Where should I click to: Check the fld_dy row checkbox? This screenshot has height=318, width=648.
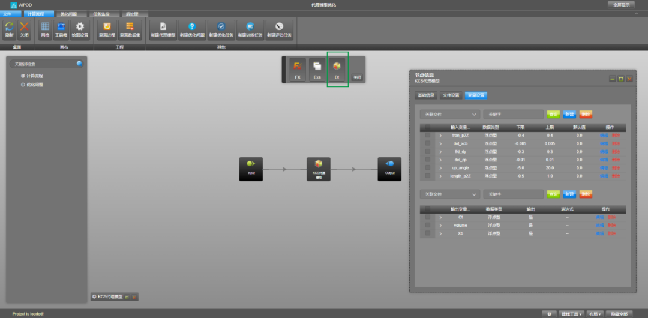pyautogui.click(x=428, y=151)
